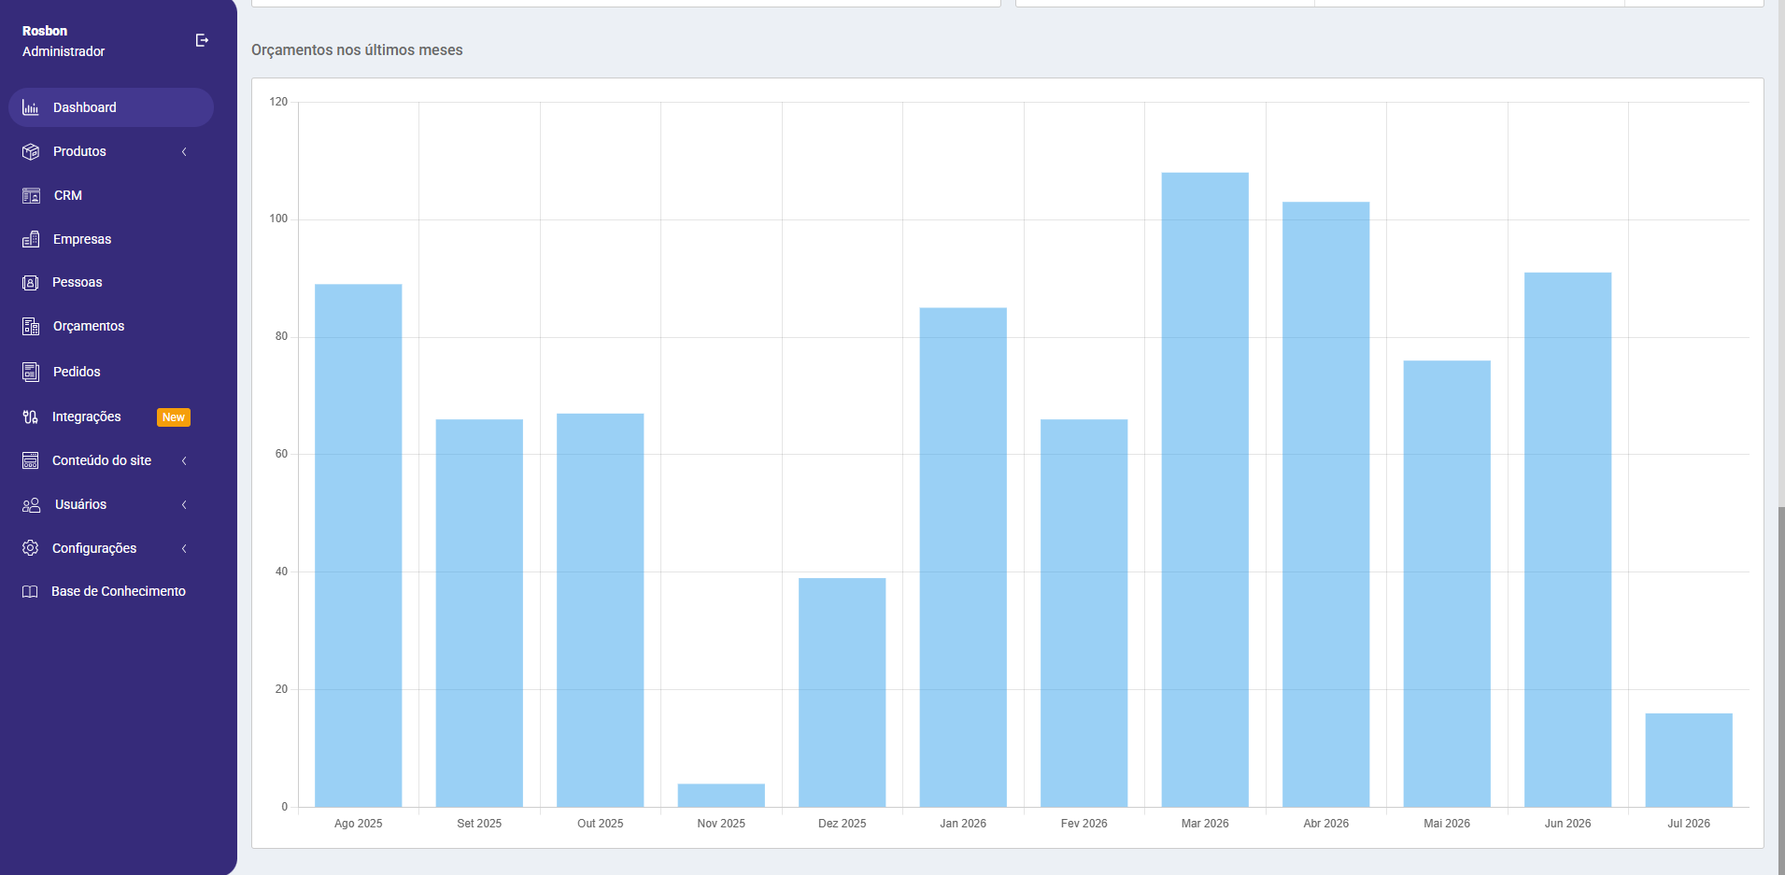Viewport: 1785px width, 875px height.
Task: Select the CRM icon in sidebar
Action: 31,195
